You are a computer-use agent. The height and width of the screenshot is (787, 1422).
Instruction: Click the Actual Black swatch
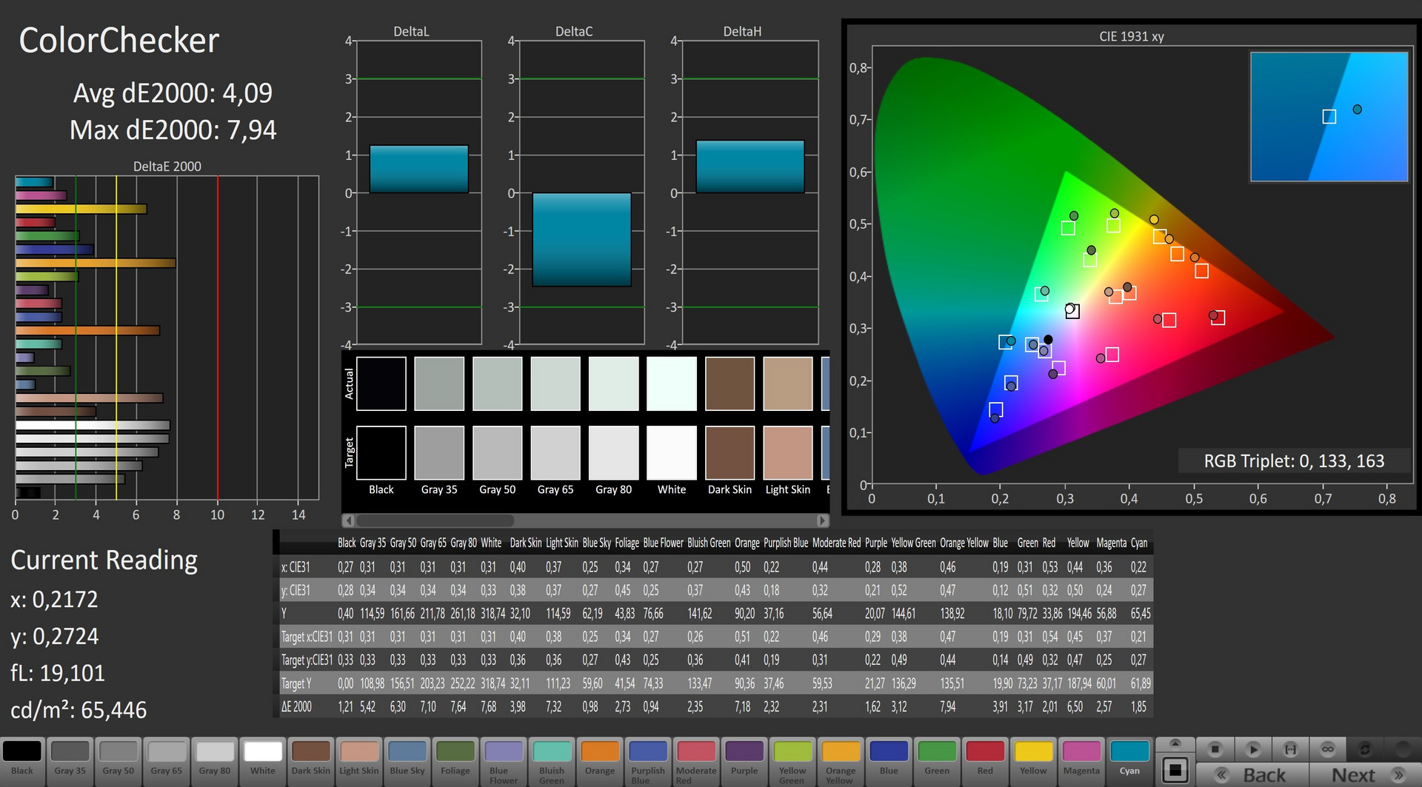click(381, 384)
